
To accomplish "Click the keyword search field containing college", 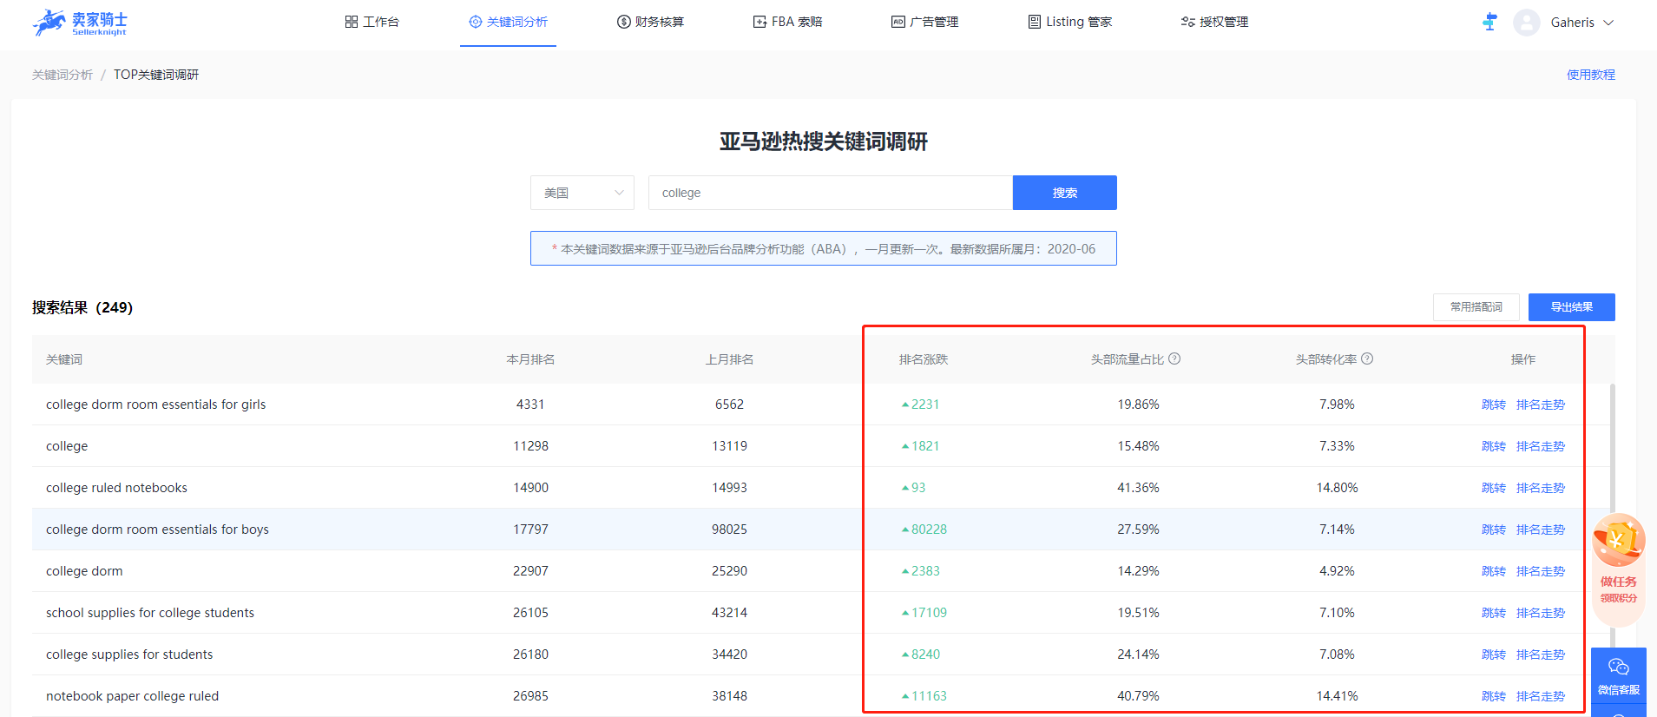I will pos(830,193).
